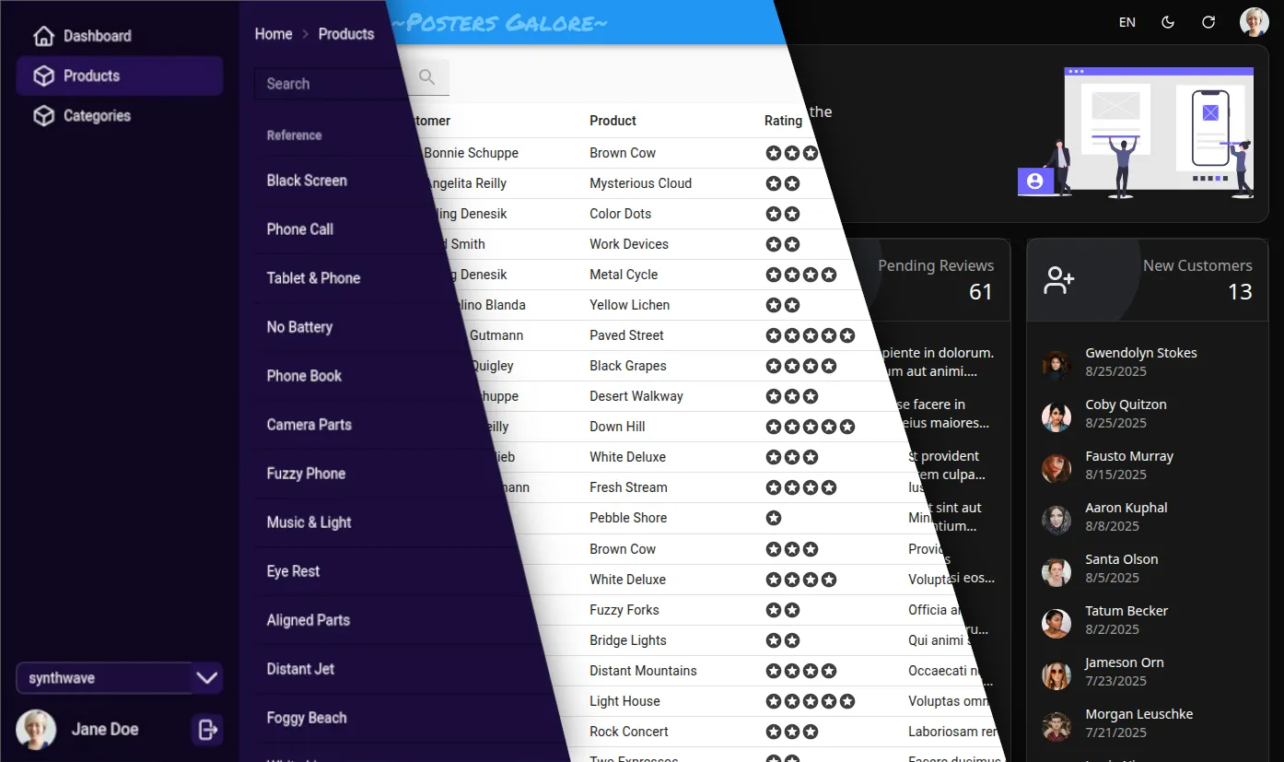This screenshot has width=1284, height=762.
Task: Open the EN language selector
Action: [x=1126, y=22]
